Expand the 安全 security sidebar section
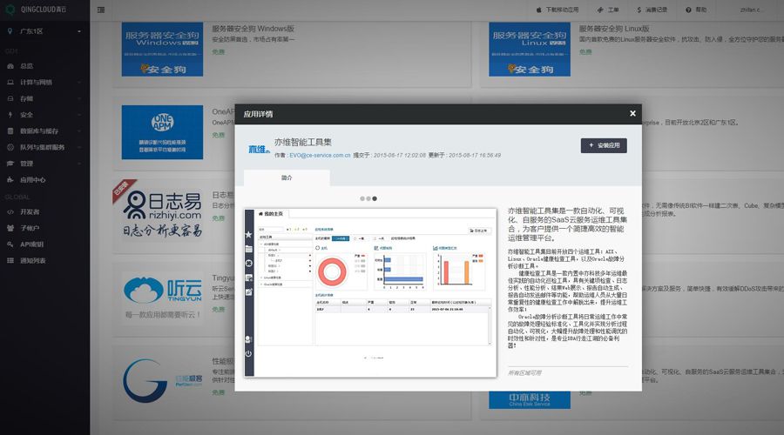 [x=26, y=115]
